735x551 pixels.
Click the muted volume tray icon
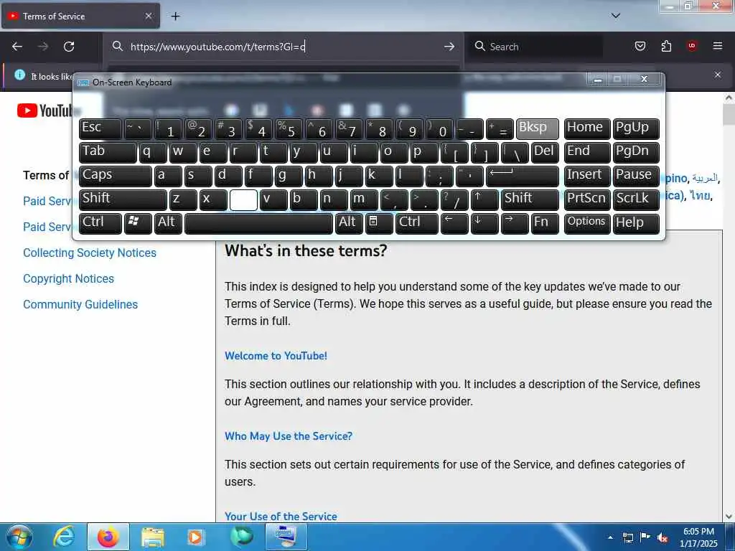[x=663, y=538]
